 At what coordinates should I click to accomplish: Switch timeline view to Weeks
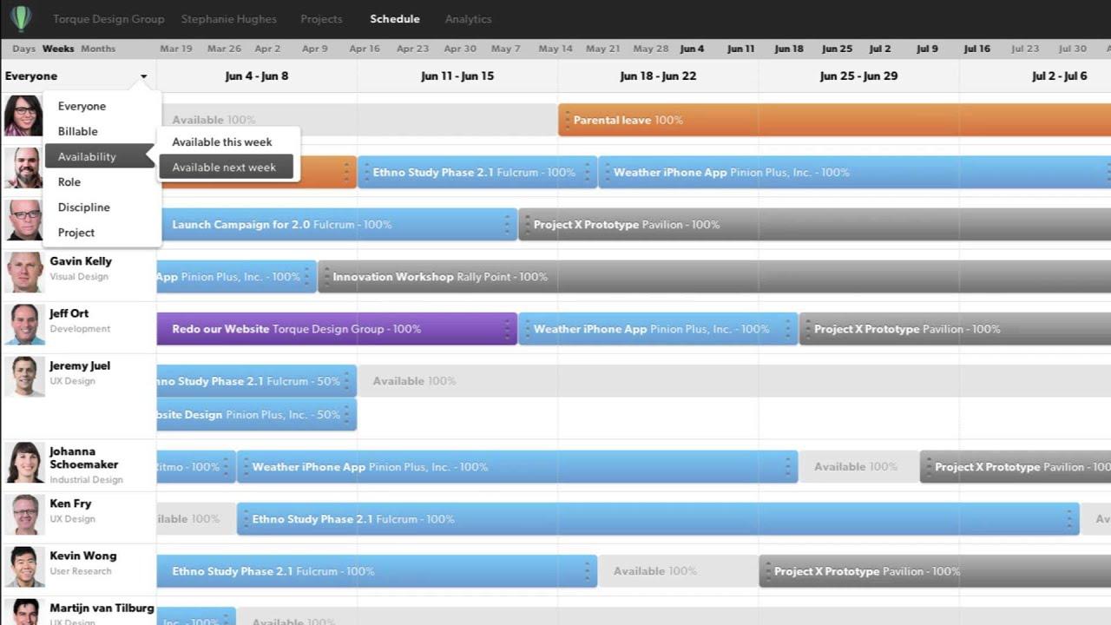click(x=58, y=49)
